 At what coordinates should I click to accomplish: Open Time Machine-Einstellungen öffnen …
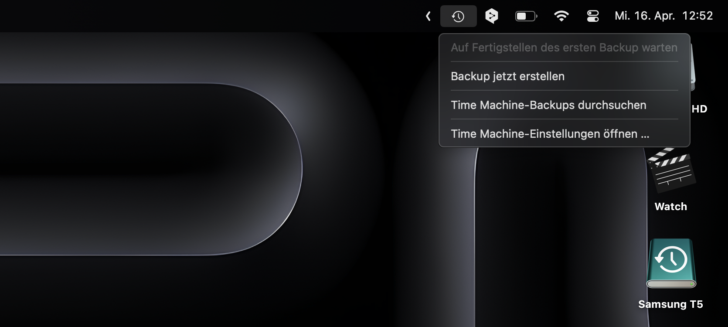pyautogui.click(x=565, y=134)
